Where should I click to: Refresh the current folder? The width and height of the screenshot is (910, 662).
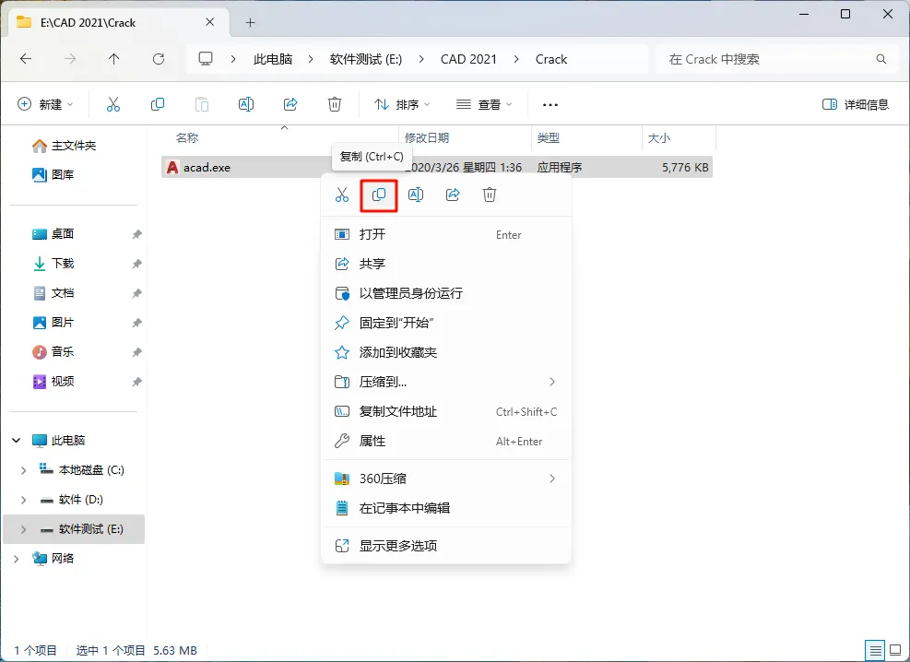(x=158, y=59)
